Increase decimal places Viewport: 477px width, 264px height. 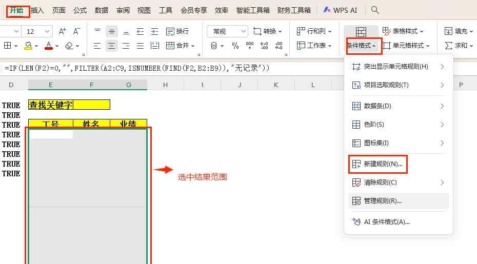coord(264,46)
